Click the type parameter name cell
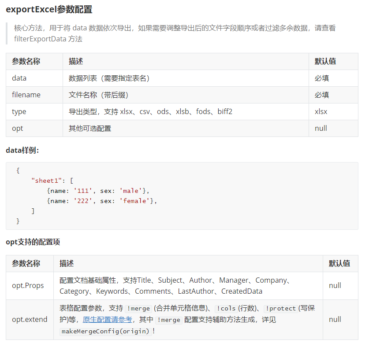Image resolution: width=369 pixels, height=347 pixels. click(19, 112)
